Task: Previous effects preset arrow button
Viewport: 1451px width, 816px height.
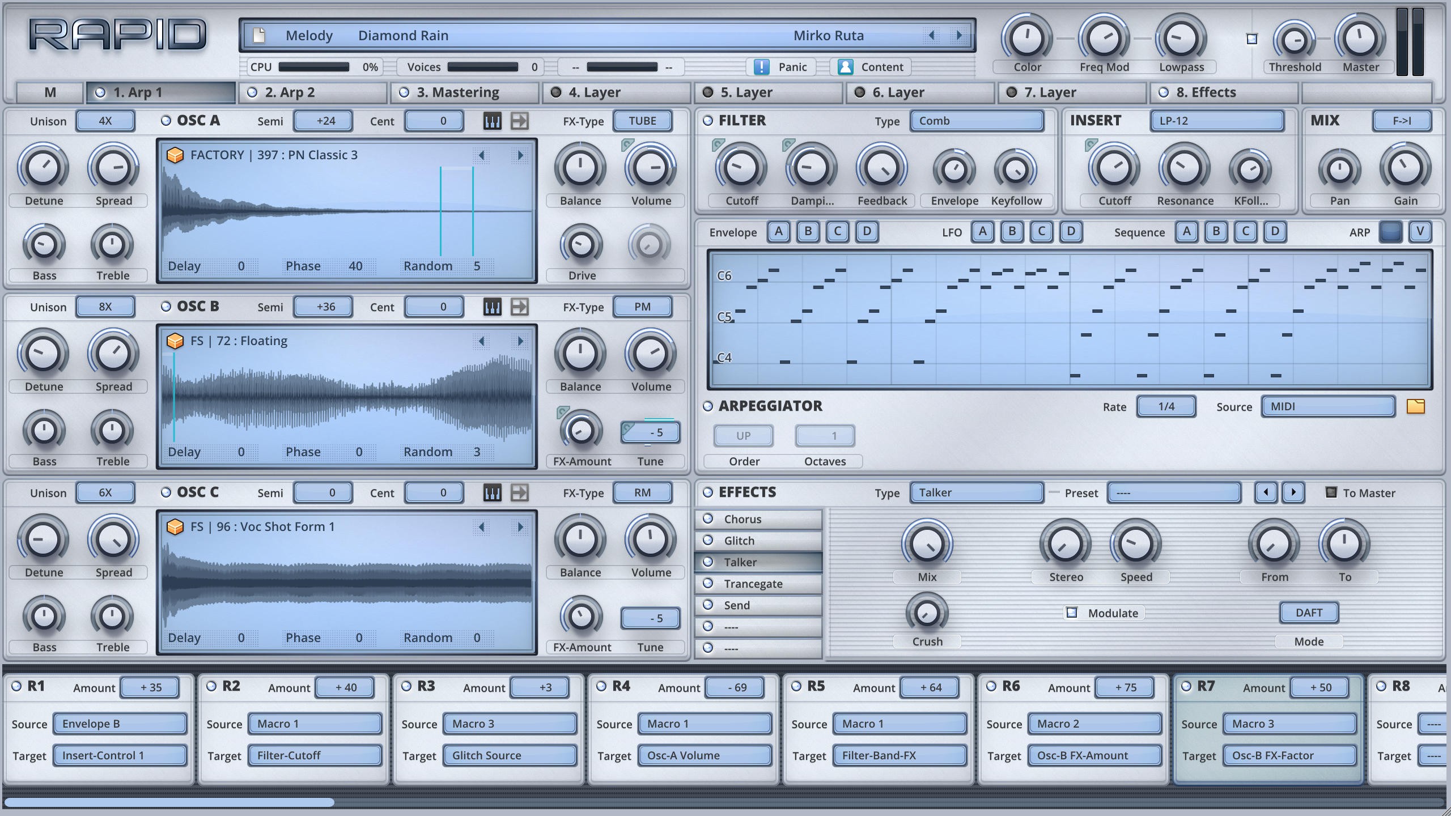Action: point(1266,492)
